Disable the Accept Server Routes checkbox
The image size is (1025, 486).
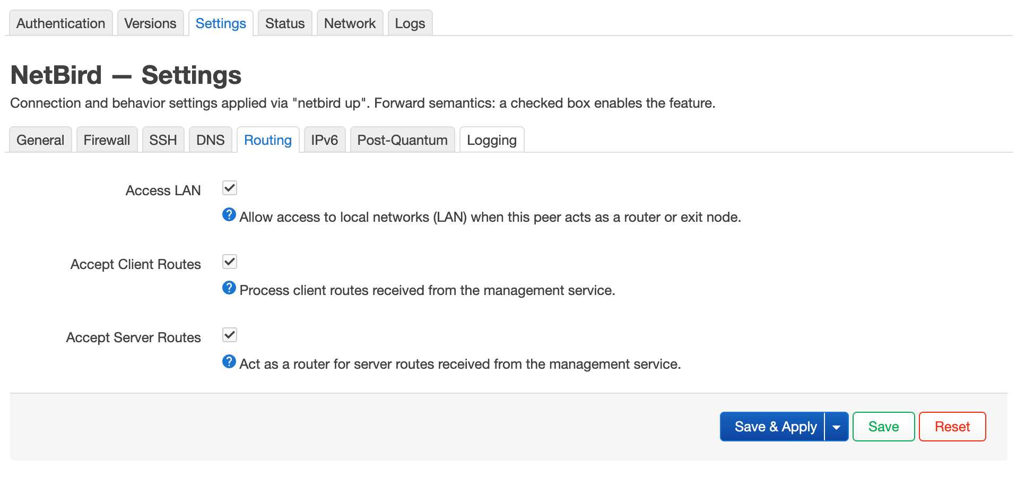[x=230, y=335]
